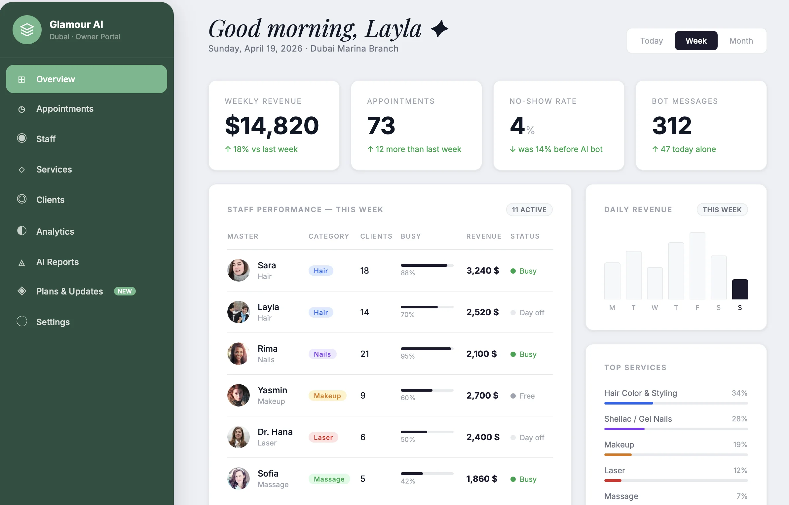Click the Plans & Updates diamond icon

[x=22, y=291]
